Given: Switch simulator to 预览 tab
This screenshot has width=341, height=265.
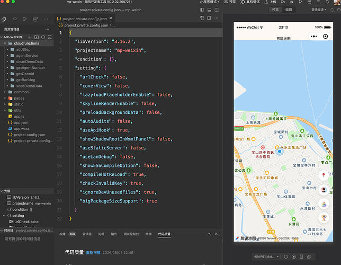Looking at the screenshot, I should [275, 10].
